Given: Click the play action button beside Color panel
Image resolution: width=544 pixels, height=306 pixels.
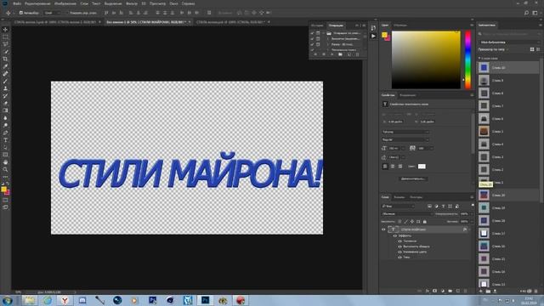Looking at the screenshot, I should point(373,36).
